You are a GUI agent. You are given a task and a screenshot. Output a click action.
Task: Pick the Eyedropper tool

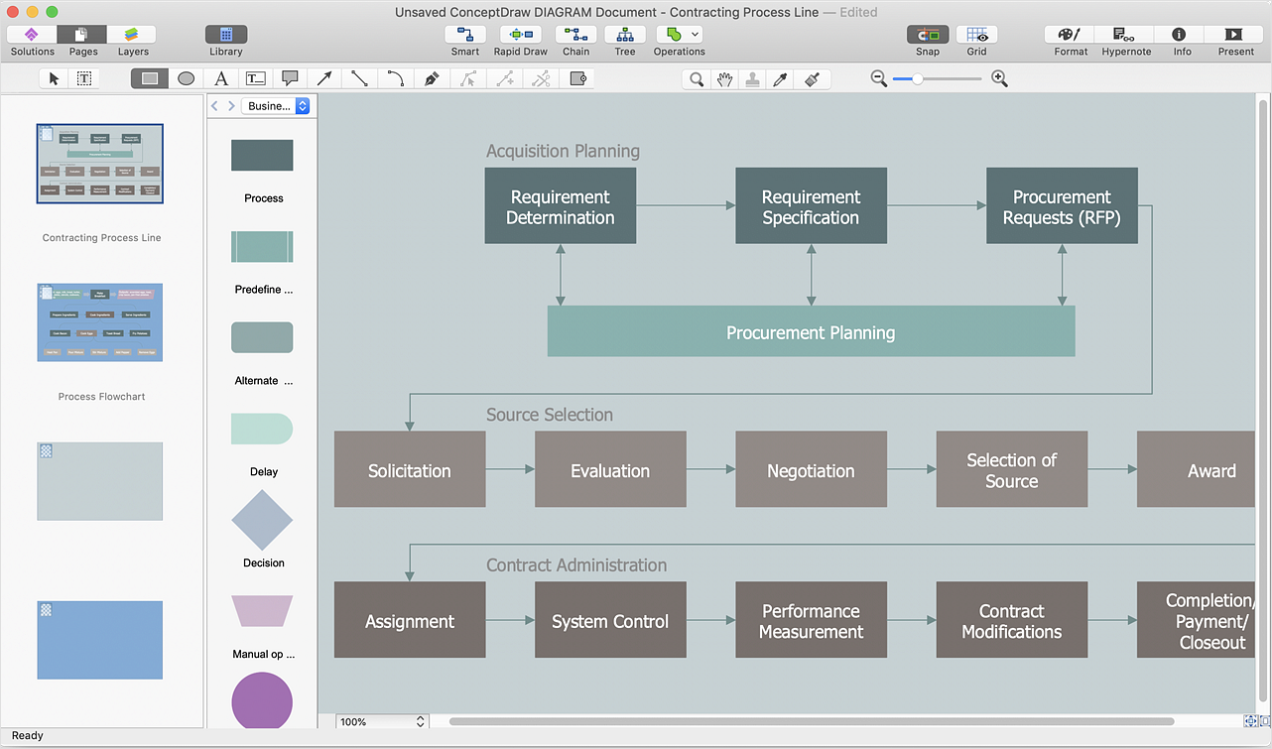(x=780, y=79)
